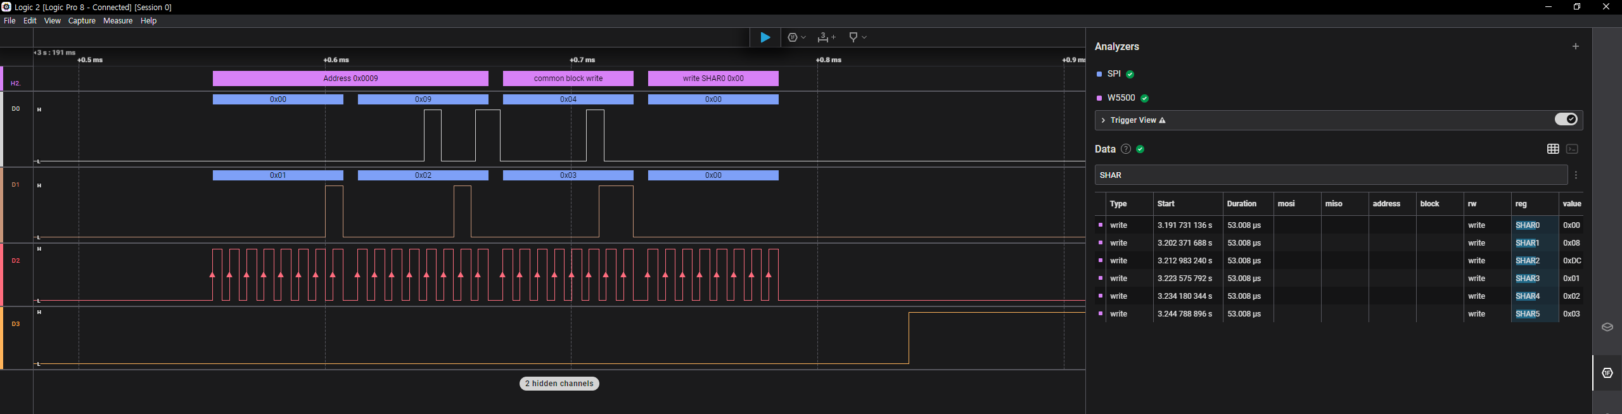This screenshot has height=414, width=1622.
Task: Click the mosi column header
Action: [x=1286, y=204]
